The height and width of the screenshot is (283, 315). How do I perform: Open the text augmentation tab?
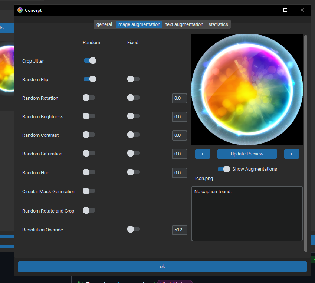(184, 24)
